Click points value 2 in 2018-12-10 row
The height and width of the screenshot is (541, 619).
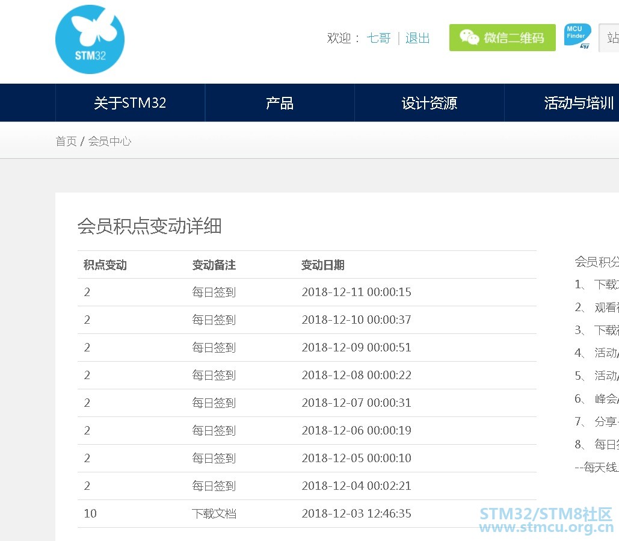click(87, 320)
